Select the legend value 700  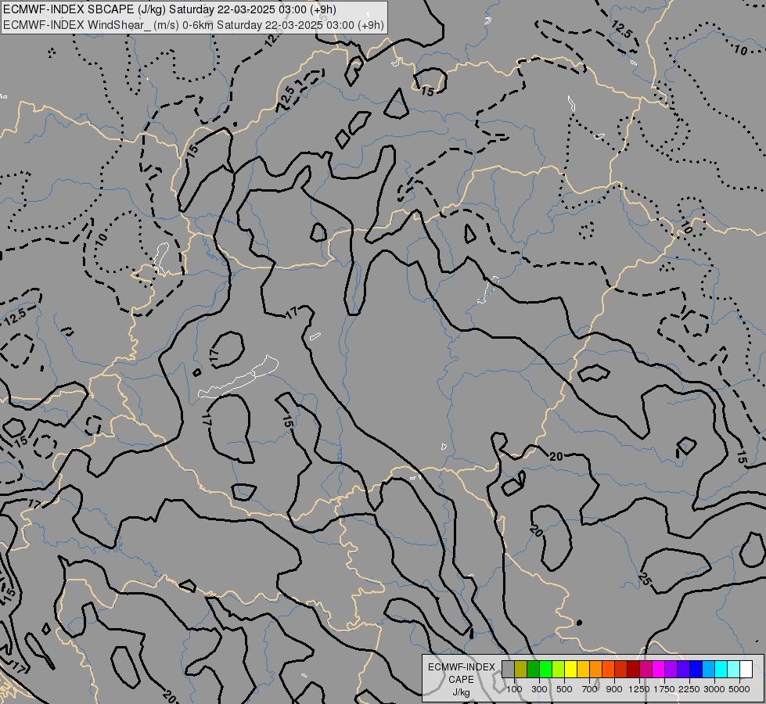click(x=590, y=689)
